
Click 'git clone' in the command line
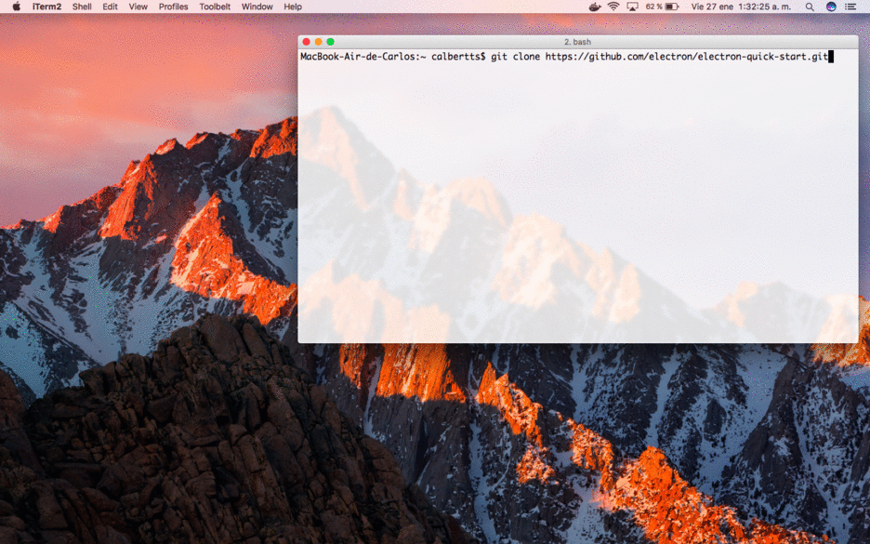pyautogui.click(x=516, y=57)
